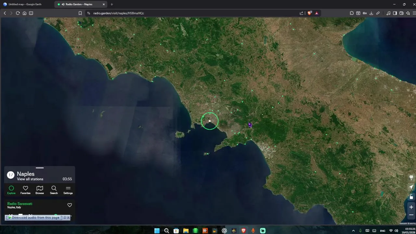Screen dimensions: 416x234
Task: Open the Browse tab with map icon
Action: coord(40,190)
